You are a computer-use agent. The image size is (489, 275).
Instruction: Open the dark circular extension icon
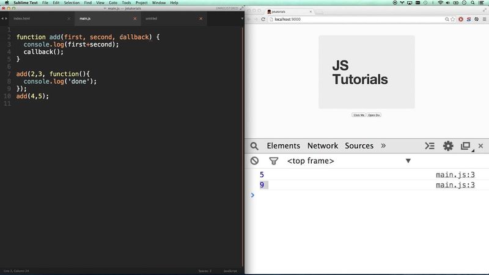[476, 20]
